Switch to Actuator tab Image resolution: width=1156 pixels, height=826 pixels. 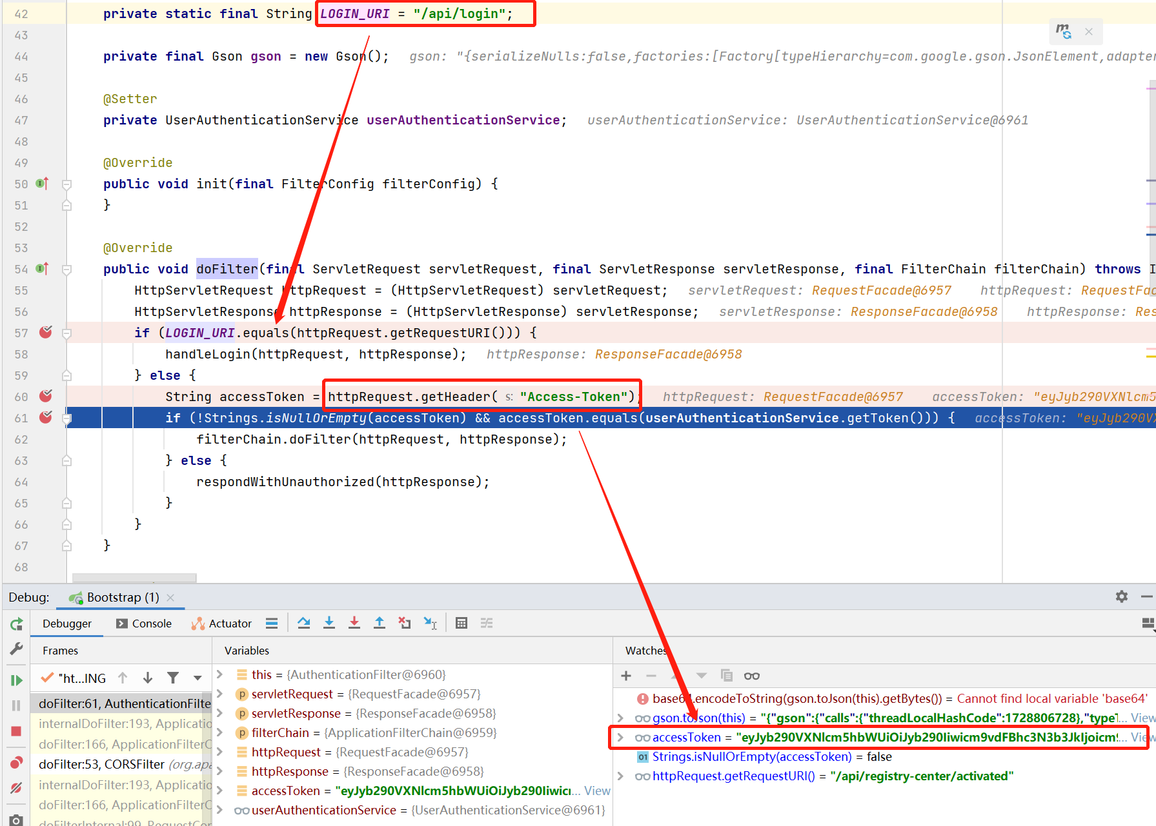(221, 624)
